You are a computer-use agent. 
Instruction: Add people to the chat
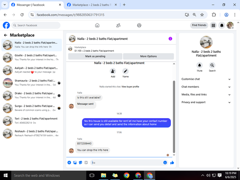113,71
